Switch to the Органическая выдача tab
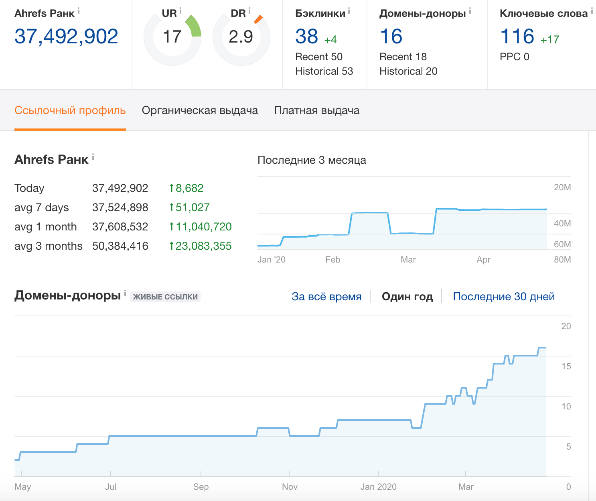 pyautogui.click(x=200, y=110)
